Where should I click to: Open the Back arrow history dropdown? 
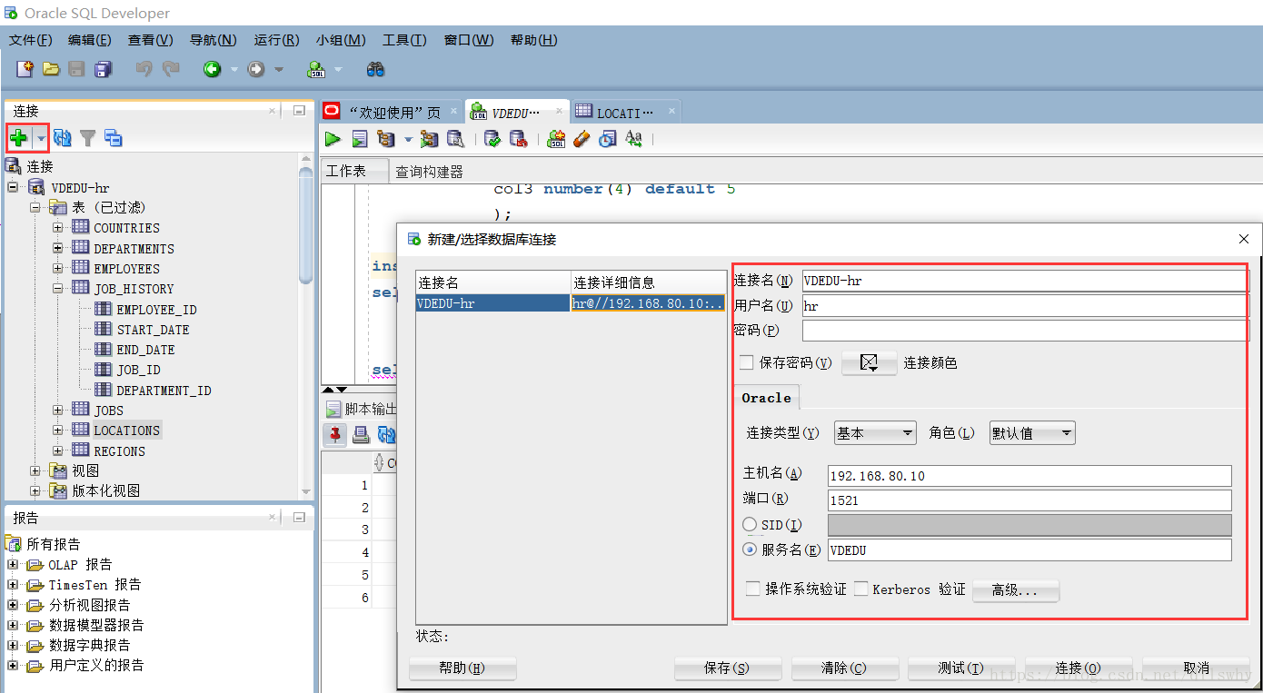[x=234, y=69]
